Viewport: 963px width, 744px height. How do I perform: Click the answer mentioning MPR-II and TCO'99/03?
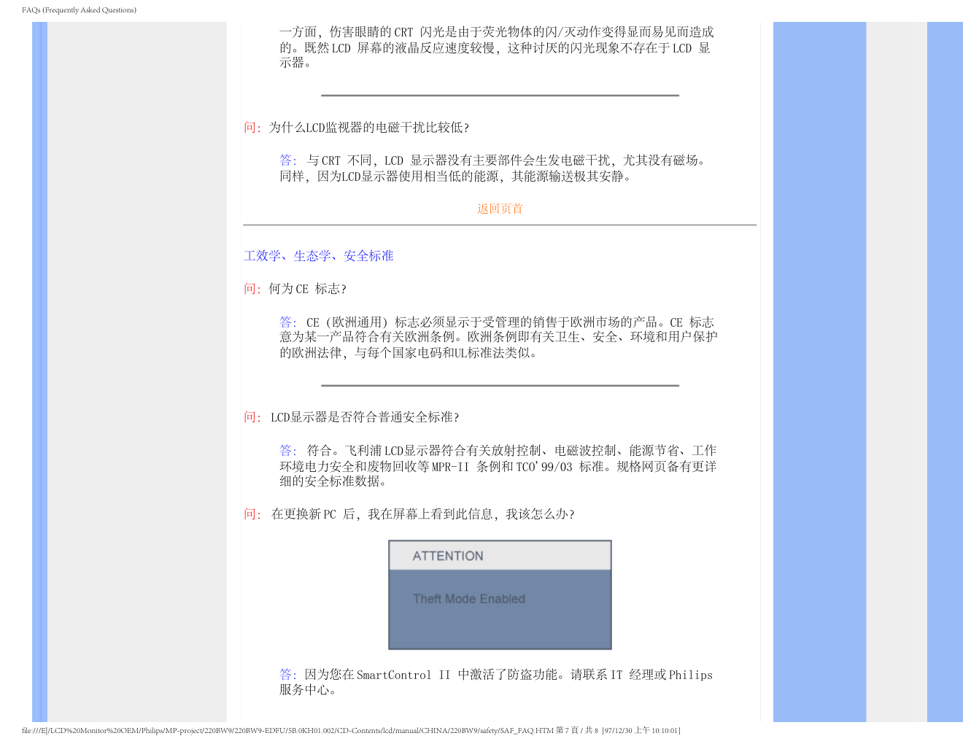(498, 466)
